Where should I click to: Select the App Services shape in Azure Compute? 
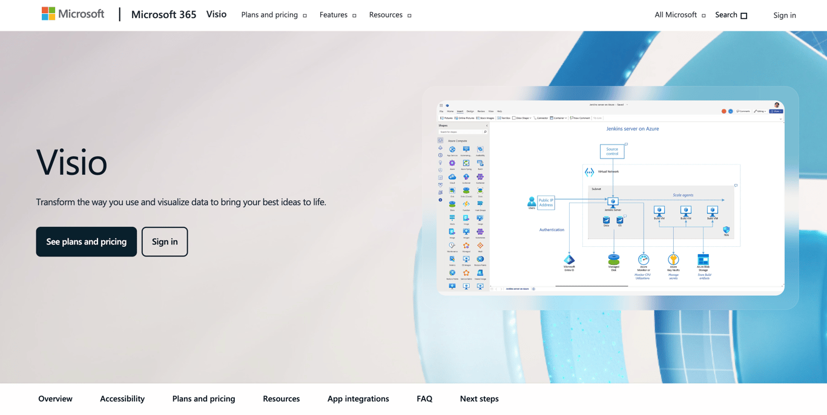point(452,150)
